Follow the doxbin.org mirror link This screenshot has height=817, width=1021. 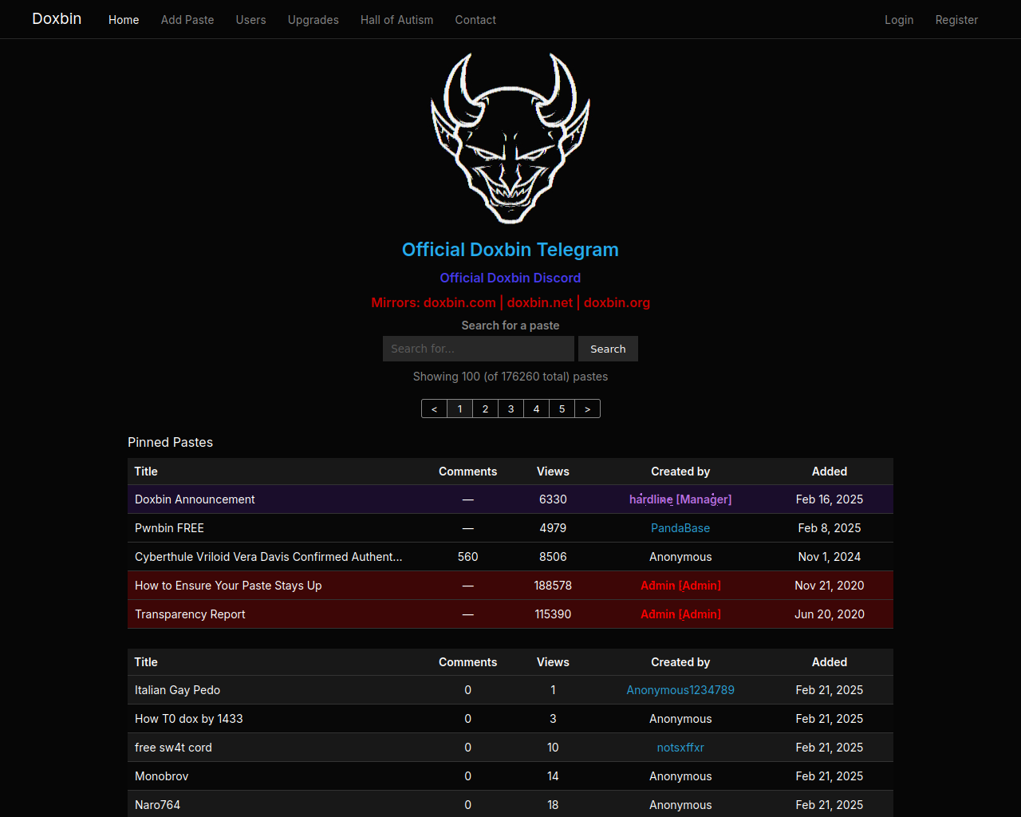click(617, 302)
